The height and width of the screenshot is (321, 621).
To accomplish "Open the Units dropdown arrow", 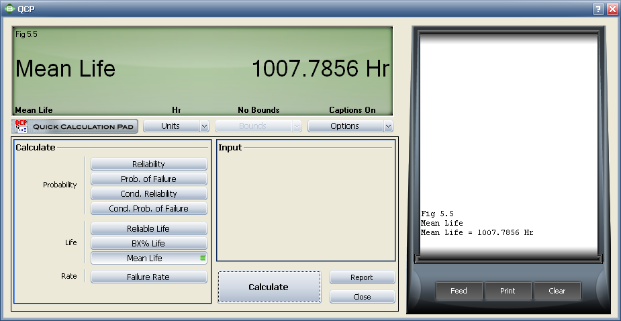I will [204, 126].
